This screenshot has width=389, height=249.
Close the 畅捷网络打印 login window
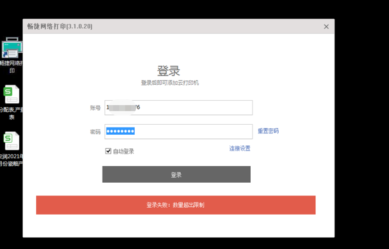326,26
